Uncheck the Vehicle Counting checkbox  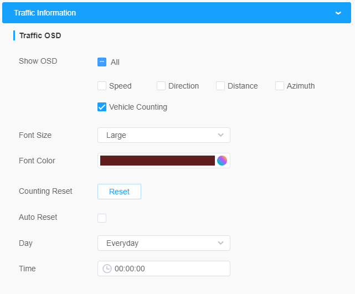[x=102, y=107]
